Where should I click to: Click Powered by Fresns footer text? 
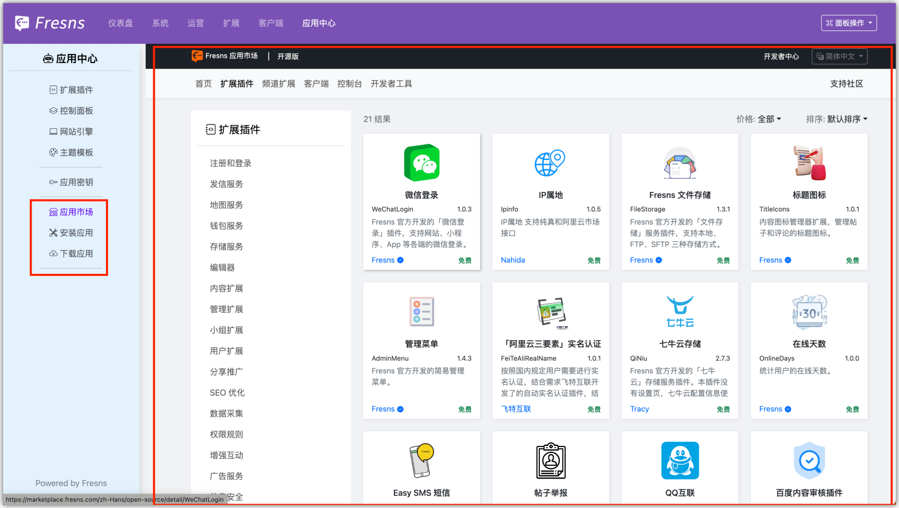coord(71,483)
